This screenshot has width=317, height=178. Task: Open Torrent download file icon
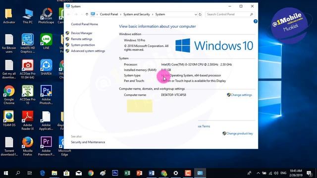[x=9, y=146]
